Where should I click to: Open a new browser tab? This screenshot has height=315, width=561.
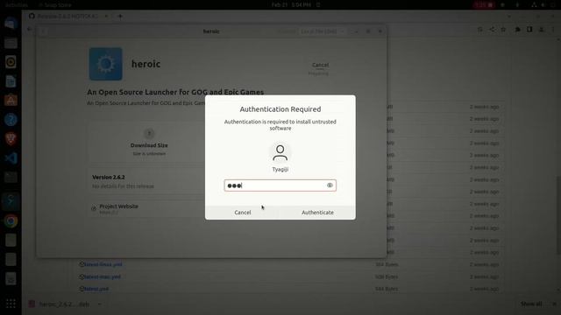coord(120,16)
